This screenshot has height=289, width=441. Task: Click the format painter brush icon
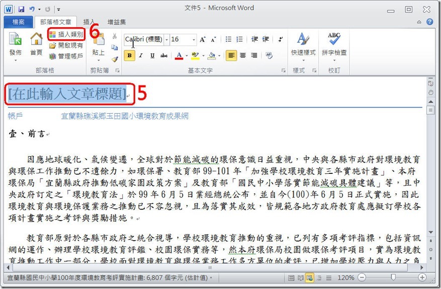tap(115, 58)
